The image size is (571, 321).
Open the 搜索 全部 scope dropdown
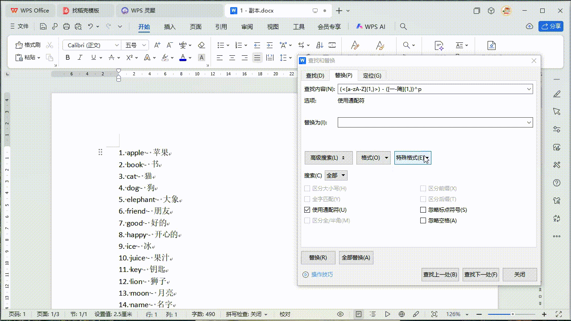(x=336, y=176)
